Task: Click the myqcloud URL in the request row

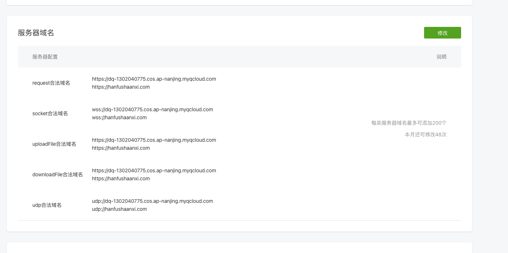Action: (x=154, y=79)
